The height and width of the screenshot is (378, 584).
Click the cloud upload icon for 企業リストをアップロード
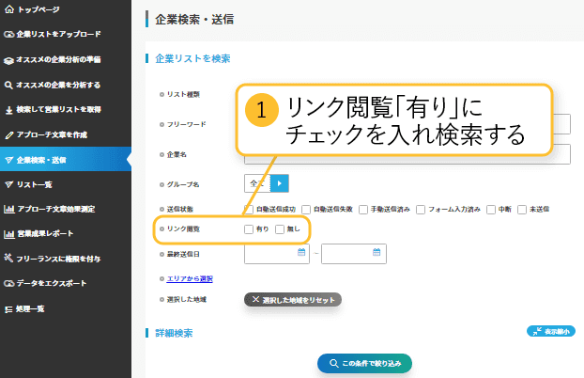click(x=9, y=35)
